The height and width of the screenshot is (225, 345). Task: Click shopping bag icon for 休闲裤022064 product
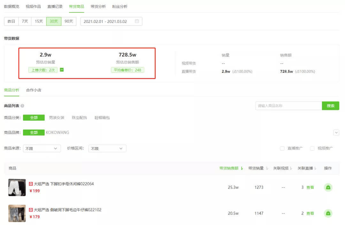pyautogui.click(x=328, y=187)
